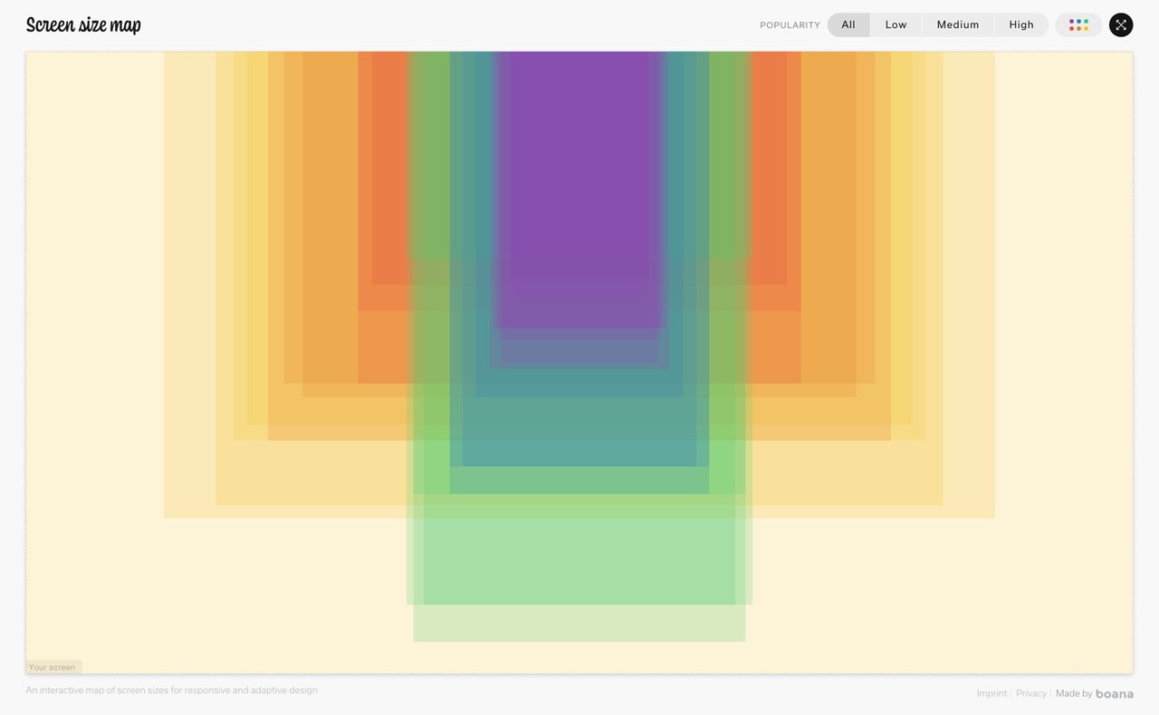Viewport: 1159px width, 715px height.
Task: Click the fullscreen expand icon
Action: click(x=1121, y=24)
